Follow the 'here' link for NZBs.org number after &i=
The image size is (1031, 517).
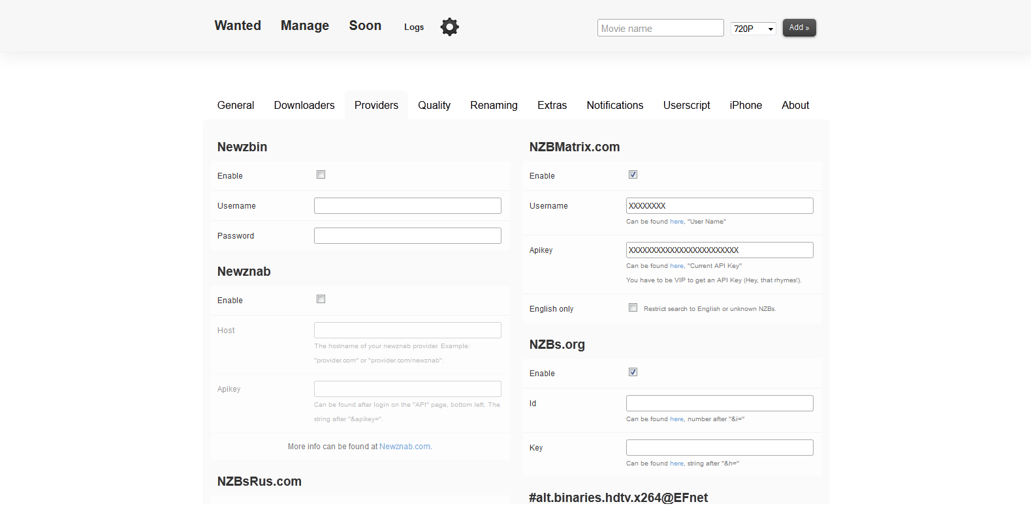676,419
